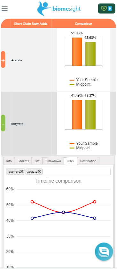Switch to the Benefits tab
The image size is (117, 269).
(23, 161)
